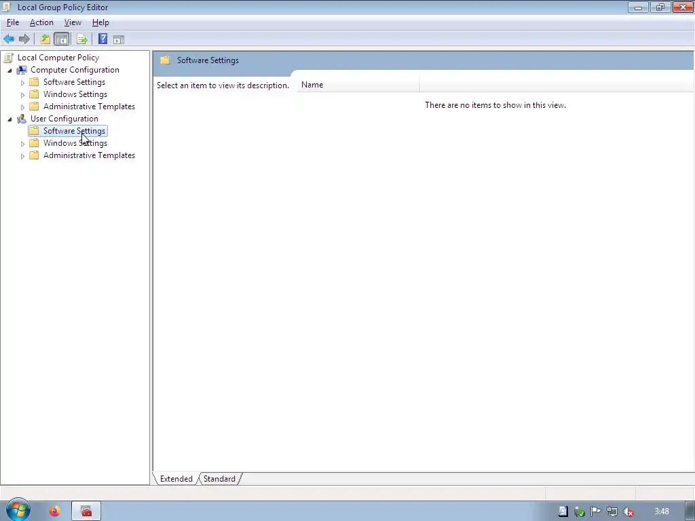Open the Help menu
The image size is (695, 521).
click(x=100, y=22)
